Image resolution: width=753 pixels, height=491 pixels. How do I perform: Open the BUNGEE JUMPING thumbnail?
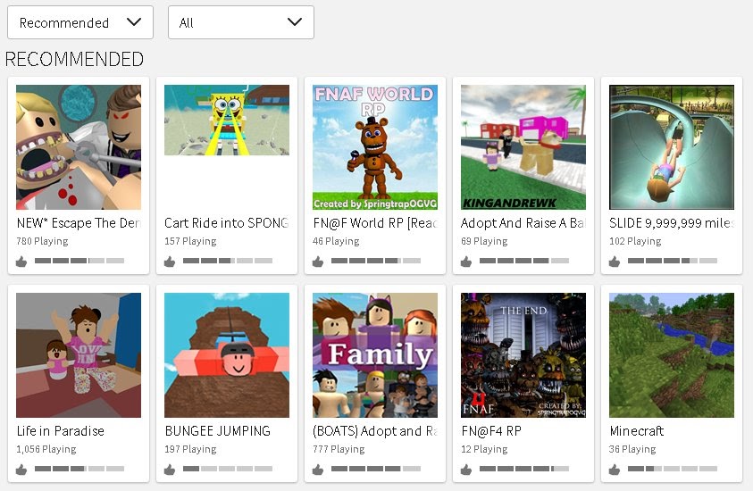(227, 355)
